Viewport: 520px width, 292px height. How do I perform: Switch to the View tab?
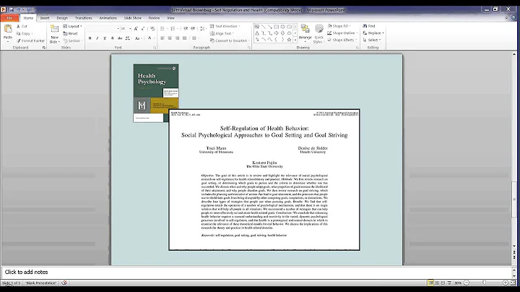coord(170,18)
